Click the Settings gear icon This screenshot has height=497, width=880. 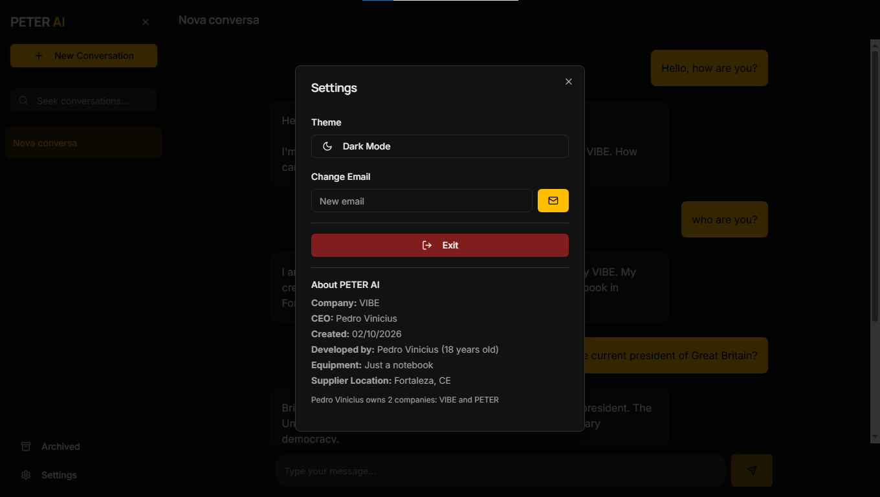25,475
